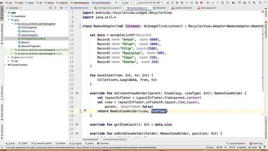
Task: Hide the Project panel with minus icon
Action: pos(66,8)
